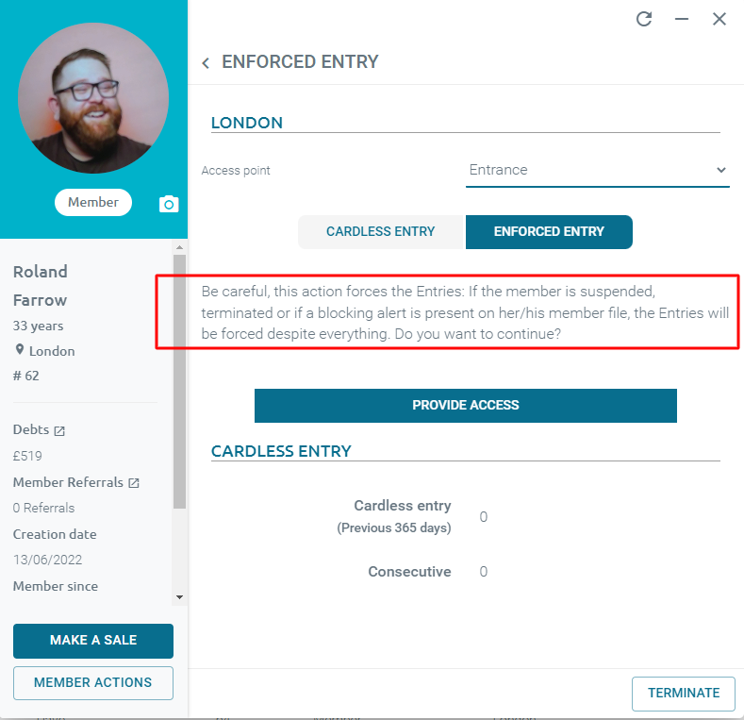Go back using the chevron beside Enforced Entry
The width and height of the screenshot is (744, 720).
[206, 62]
